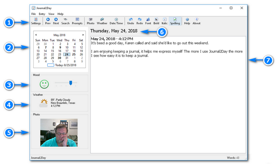277x167 pixels.
Task: Click the journal photo thumbnail
Action: [x=59, y=133]
